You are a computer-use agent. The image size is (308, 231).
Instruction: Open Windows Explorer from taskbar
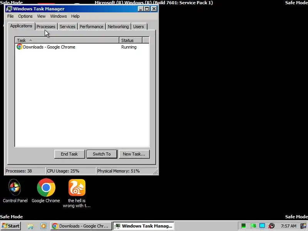click(30, 226)
